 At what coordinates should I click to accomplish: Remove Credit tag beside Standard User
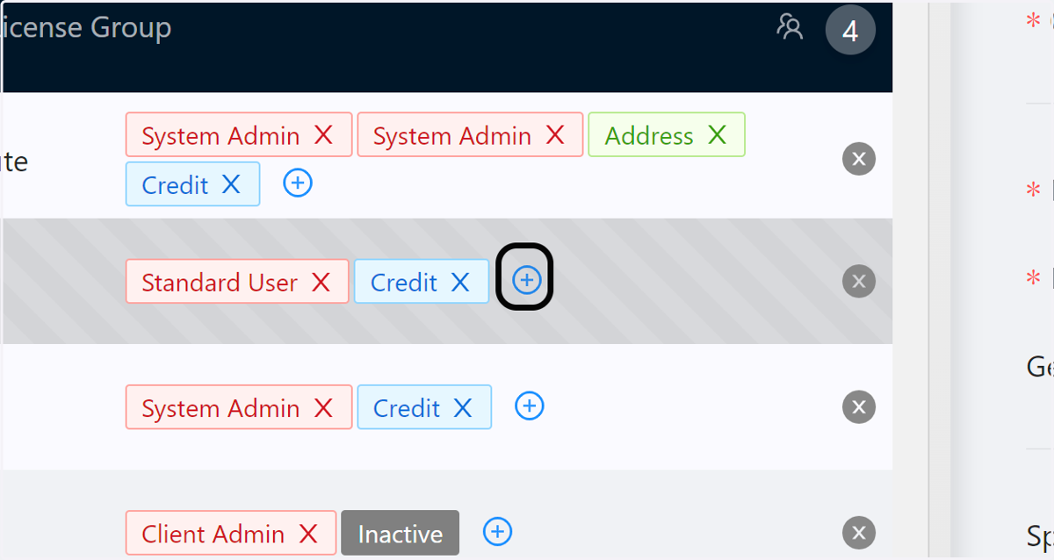coord(460,282)
